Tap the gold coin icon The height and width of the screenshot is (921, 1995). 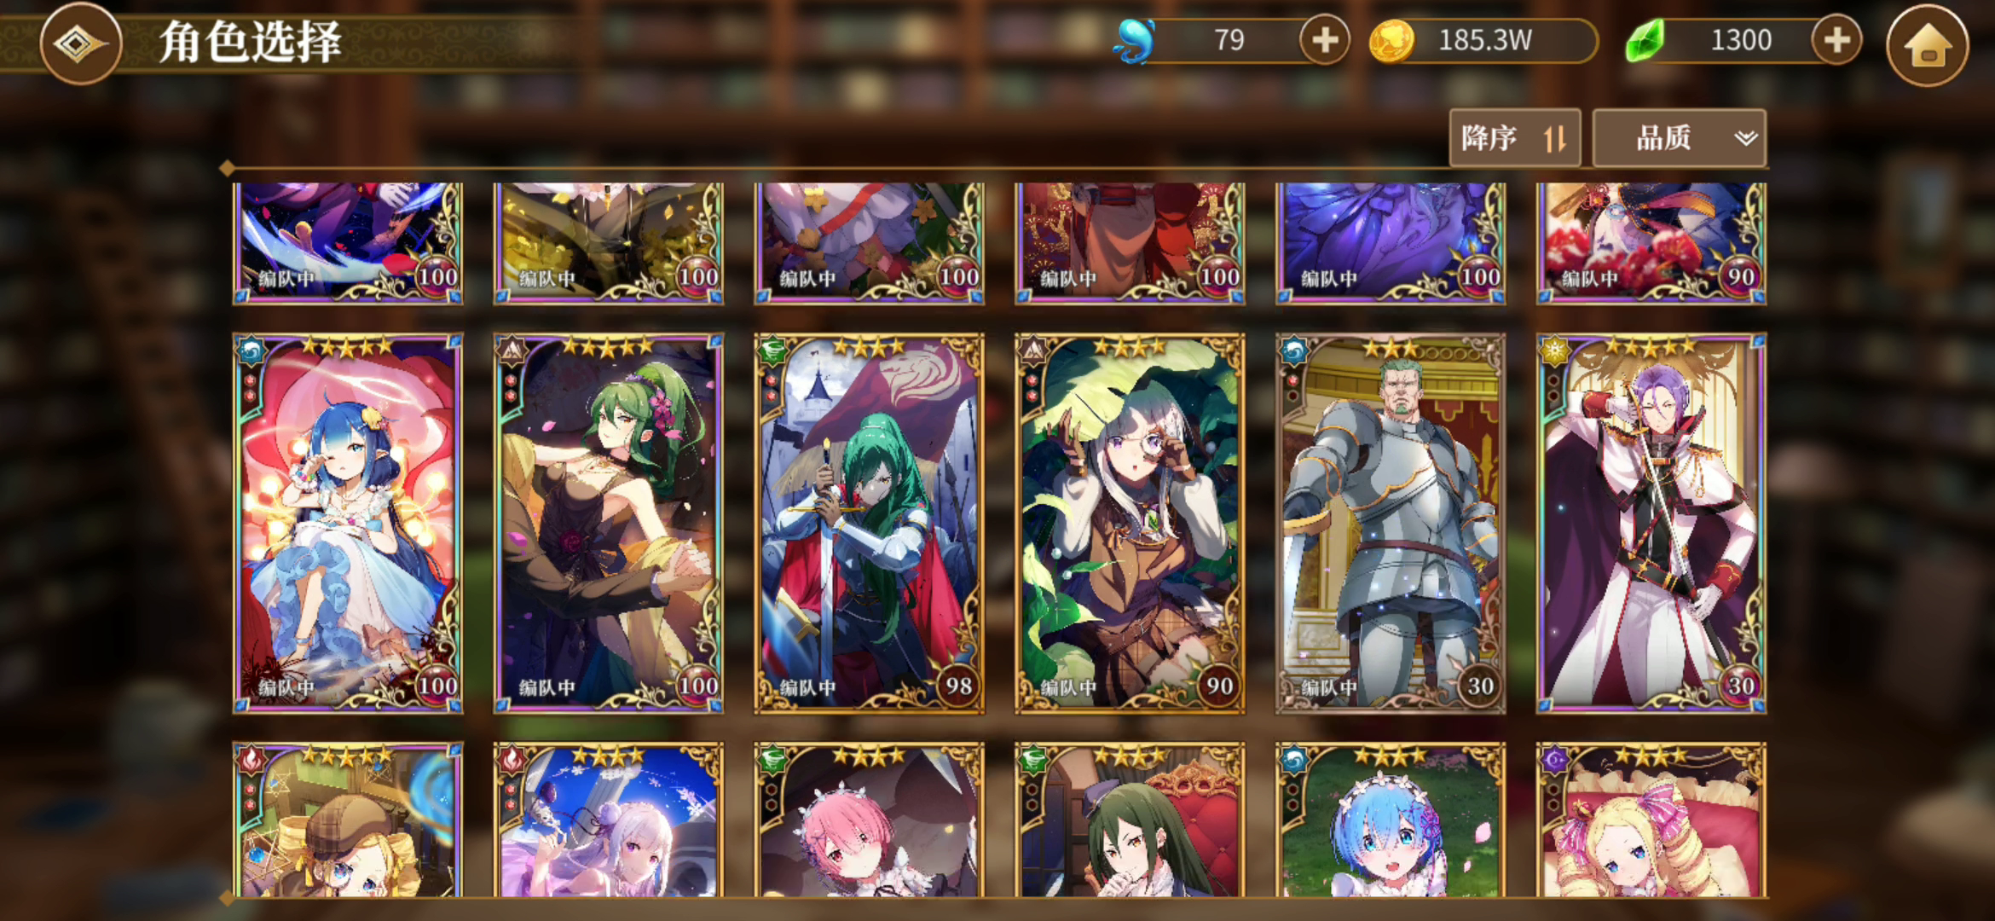(1391, 41)
